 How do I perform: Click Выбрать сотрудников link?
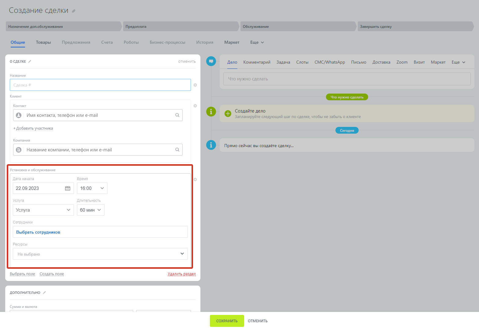38,232
